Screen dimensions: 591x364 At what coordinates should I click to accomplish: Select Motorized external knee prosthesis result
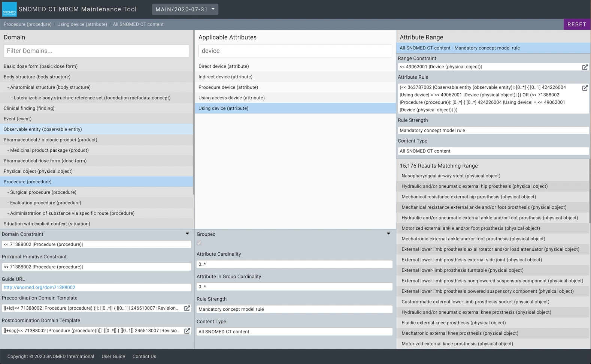pos(492,344)
